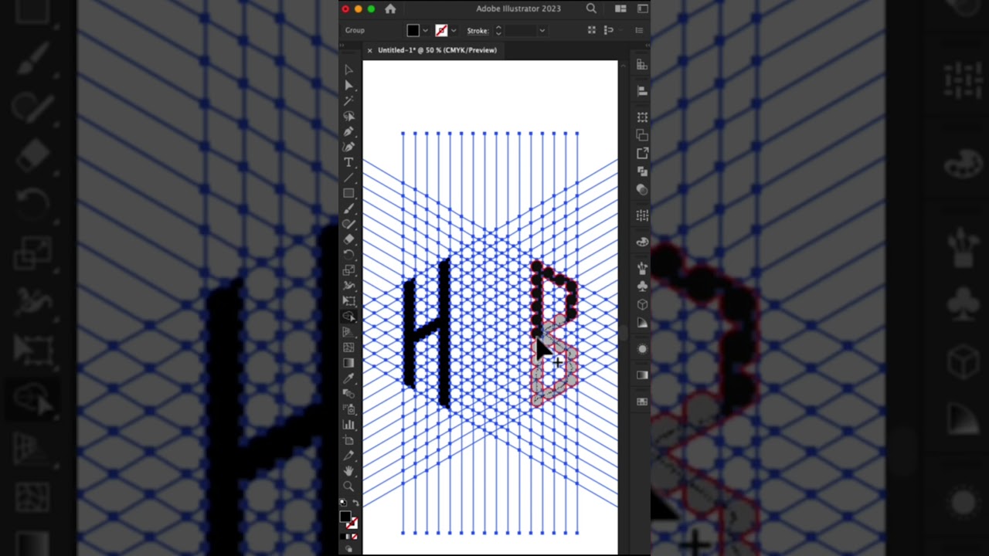Reset to default fill and stroke
The image size is (989, 556).
pyautogui.click(x=343, y=503)
